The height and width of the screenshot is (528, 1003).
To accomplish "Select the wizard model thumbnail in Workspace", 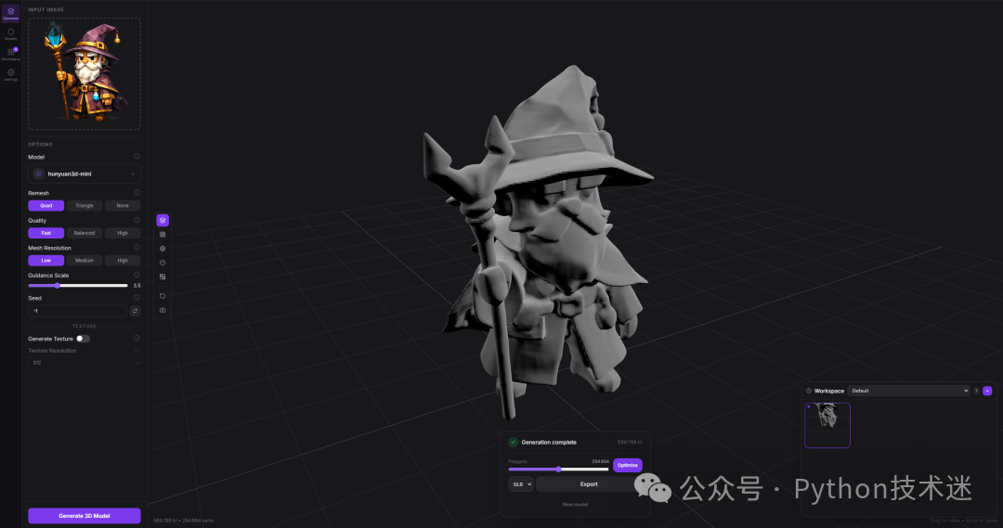I will coord(827,425).
